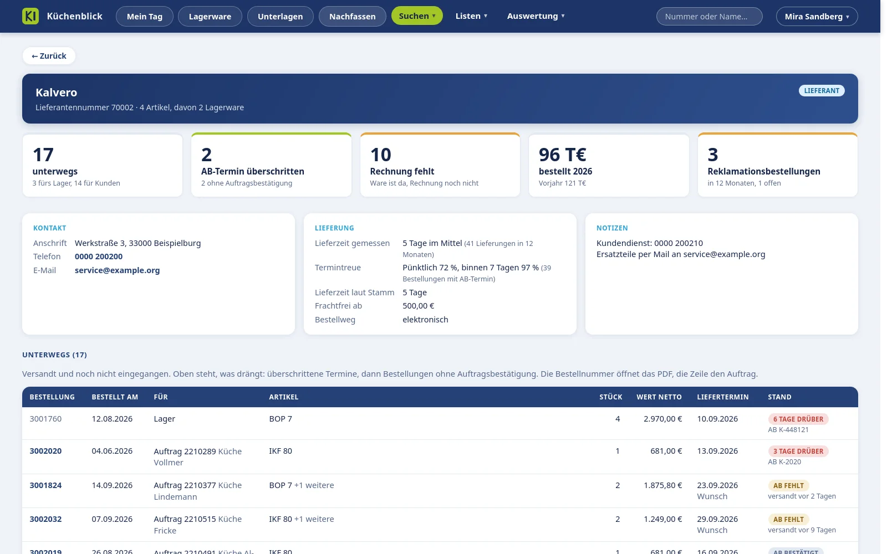Click the value 2.970,00 € in the table
The height and width of the screenshot is (554, 887).
click(663, 419)
